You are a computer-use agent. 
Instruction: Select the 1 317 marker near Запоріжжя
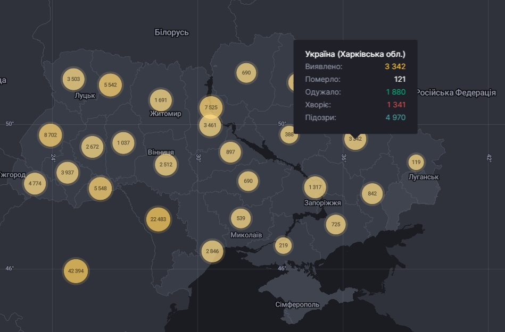coord(314,188)
